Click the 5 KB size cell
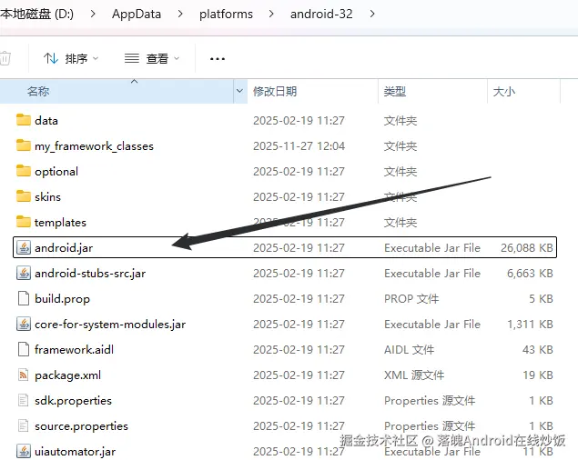The width and height of the screenshot is (578, 460). tap(542, 299)
